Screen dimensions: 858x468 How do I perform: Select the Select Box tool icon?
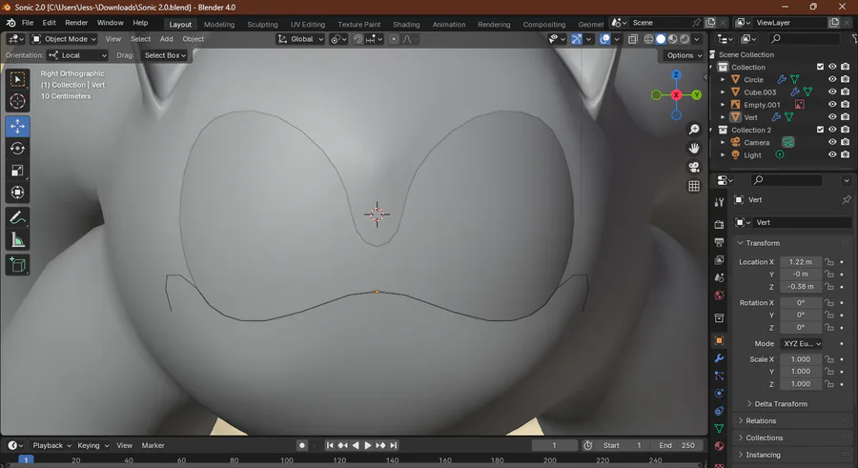click(x=17, y=79)
